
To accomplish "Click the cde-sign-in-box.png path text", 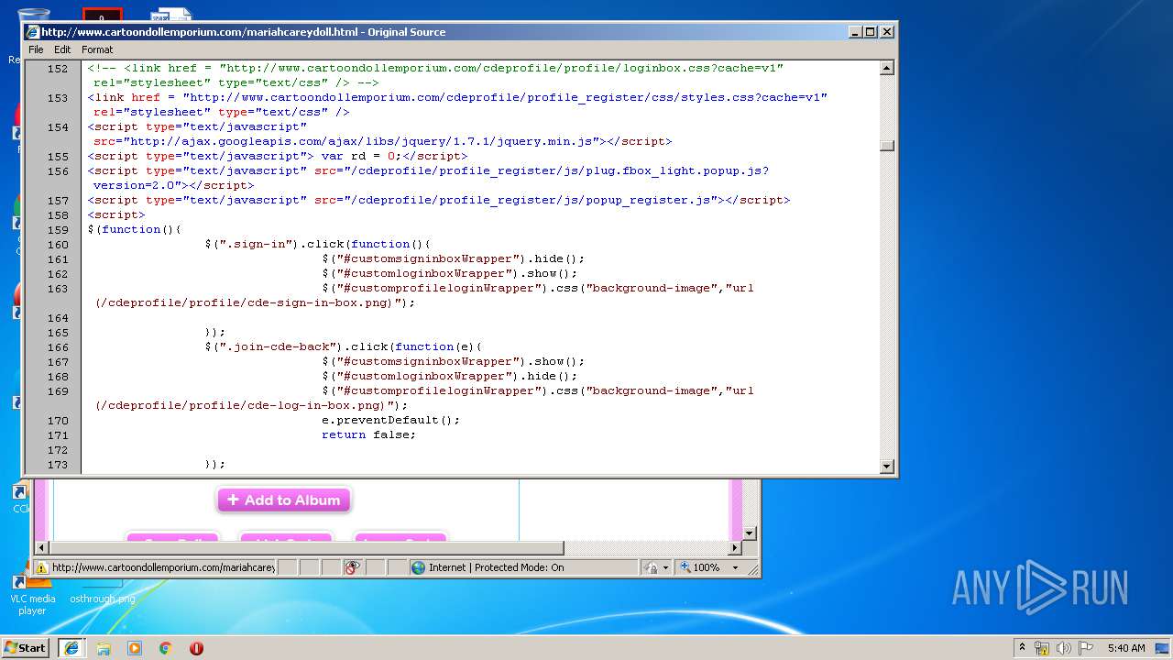I will (x=245, y=302).
